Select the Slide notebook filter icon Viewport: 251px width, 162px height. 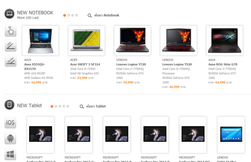pos(10,61)
